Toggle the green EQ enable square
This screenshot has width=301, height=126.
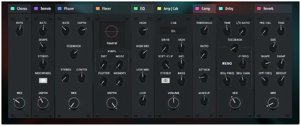(x=136, y=9)
